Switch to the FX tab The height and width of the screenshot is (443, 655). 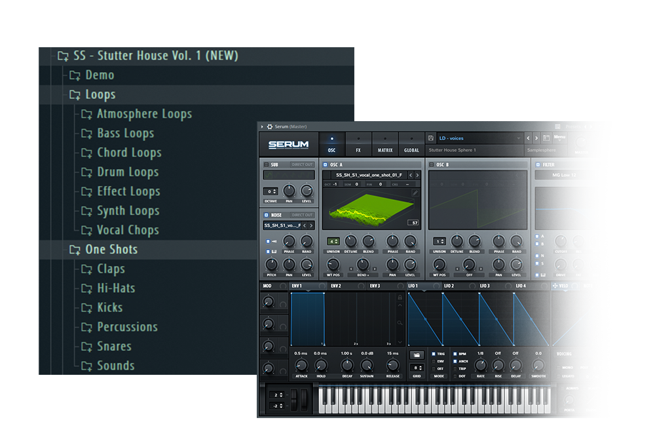coord(358,143)
